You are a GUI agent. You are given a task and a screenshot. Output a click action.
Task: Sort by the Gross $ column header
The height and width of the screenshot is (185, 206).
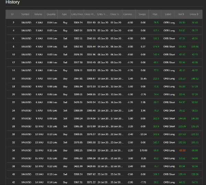pos(194,14)
